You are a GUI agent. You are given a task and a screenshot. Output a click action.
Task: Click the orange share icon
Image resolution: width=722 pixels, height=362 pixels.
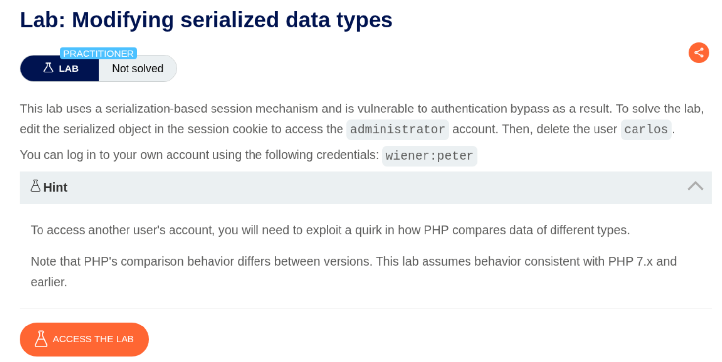tap(698, 53)
